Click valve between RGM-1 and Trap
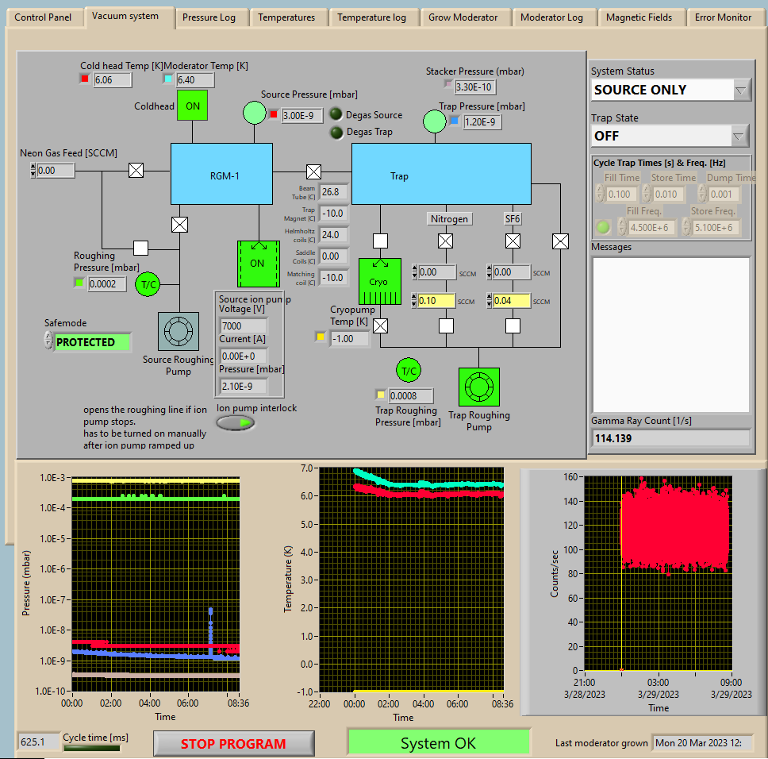Viewport: 768px width, 759px height. 313,171
